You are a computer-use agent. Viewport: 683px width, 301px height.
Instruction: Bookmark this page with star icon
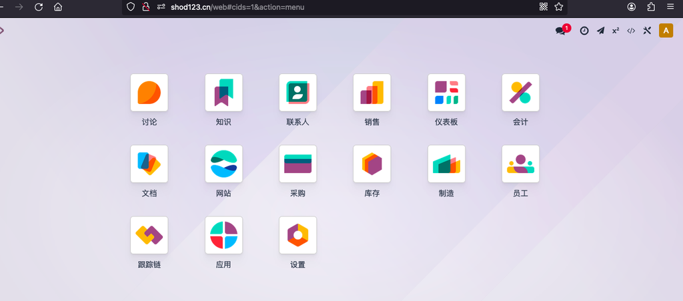coord(559,7)
